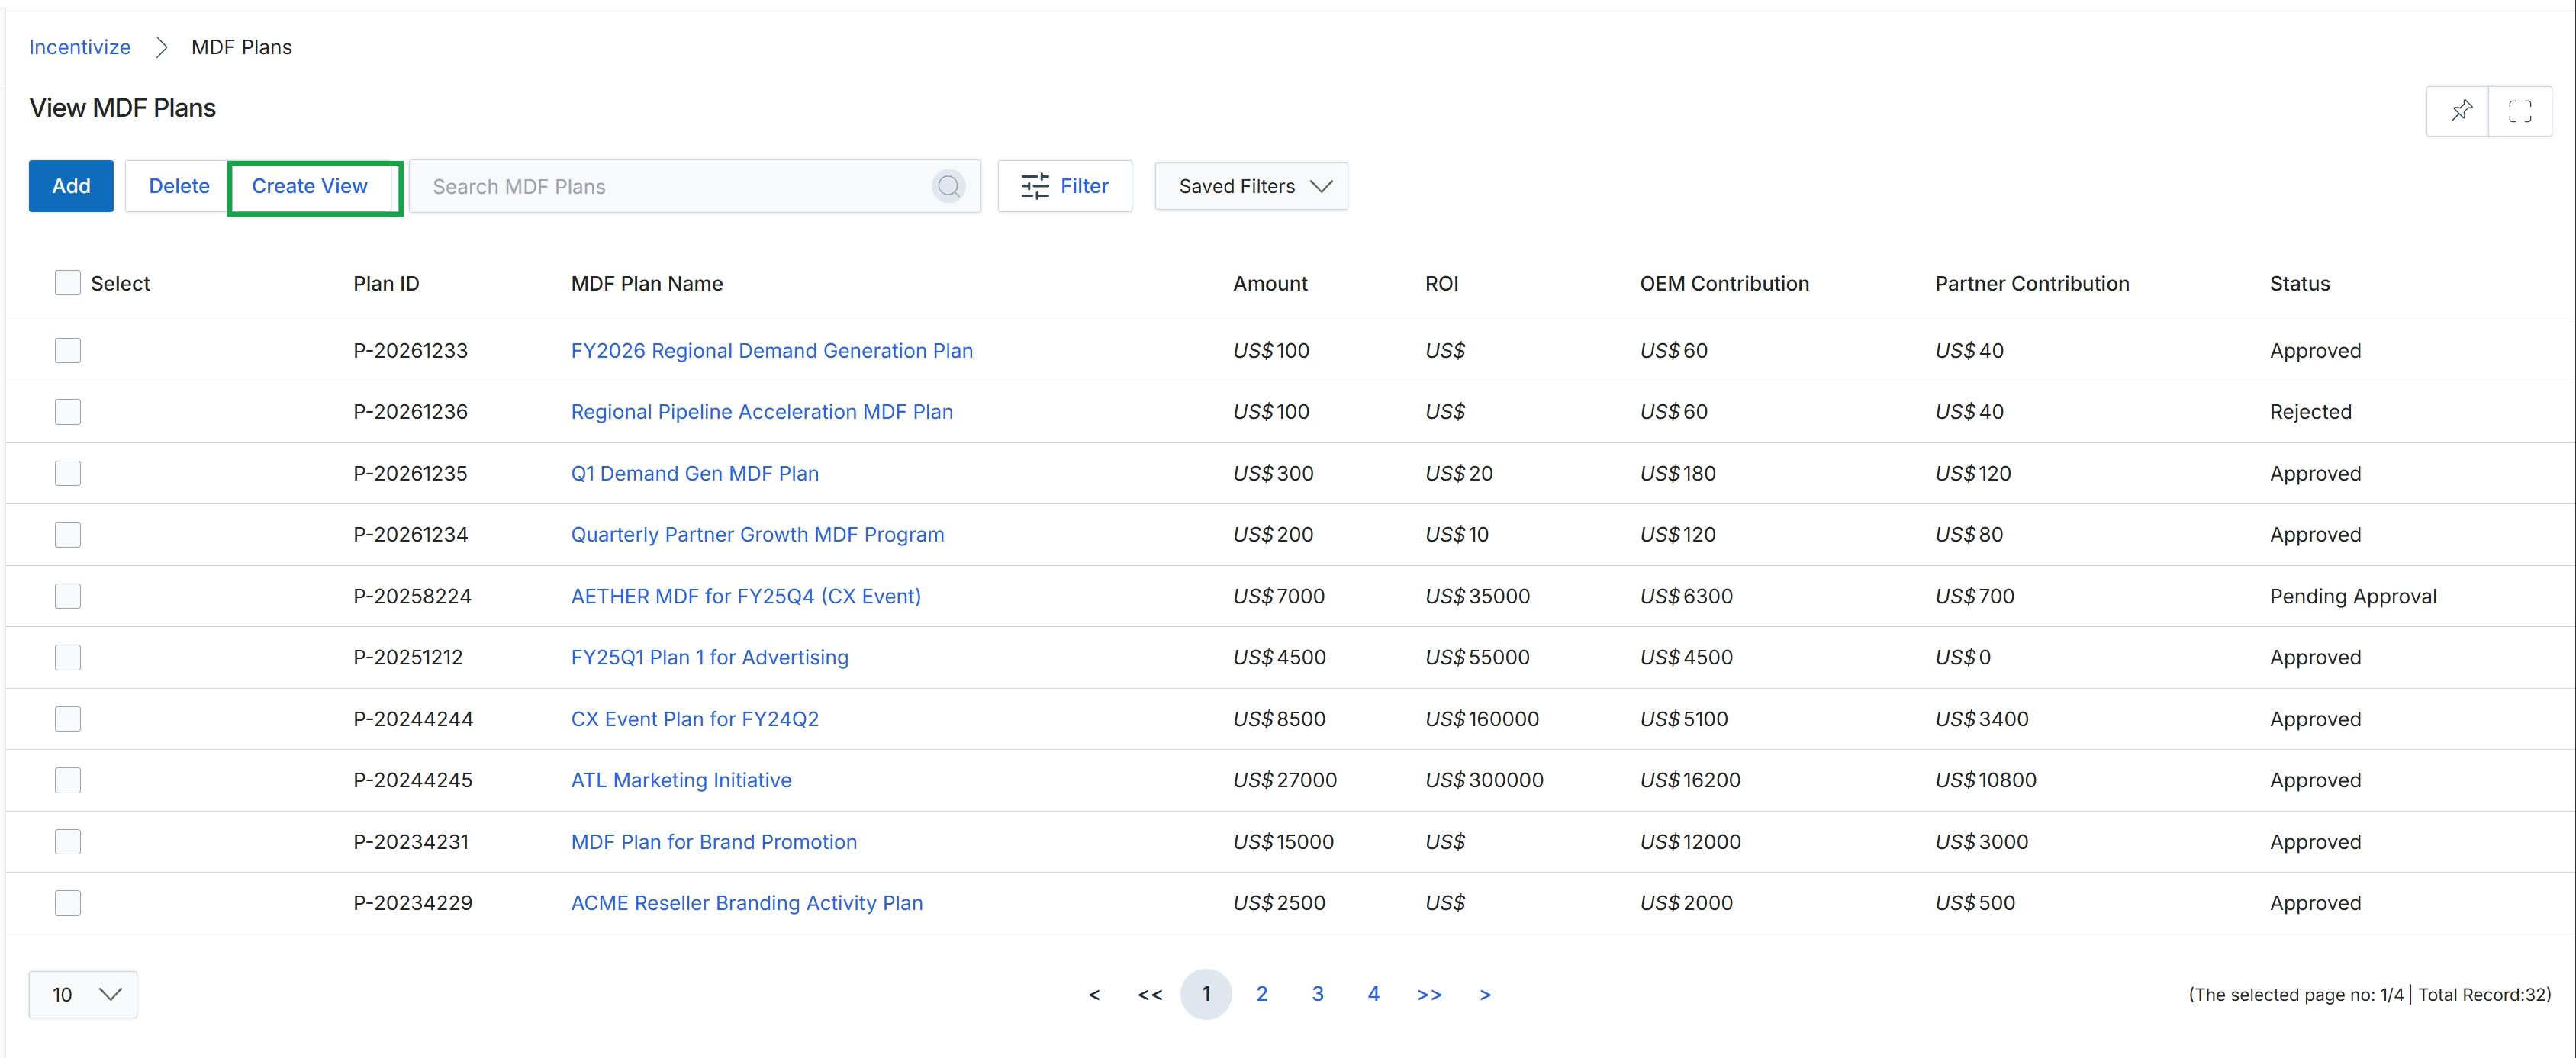
Task: Open AETHER MDF for FY25Q4 (CX Event)
Action: pos(746,596)
